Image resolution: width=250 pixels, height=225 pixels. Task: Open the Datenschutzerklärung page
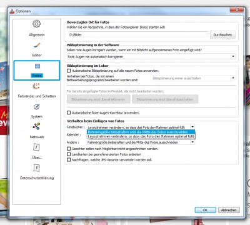tap(37, 172)
